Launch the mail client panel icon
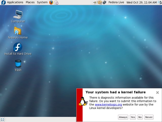The height and width of the screenshot is (122, 162). coord(56,3)
